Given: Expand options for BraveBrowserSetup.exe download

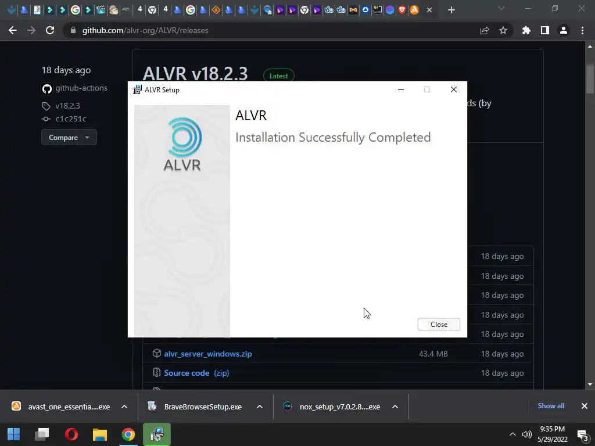Looking at the screenshot, I should [260, 407].
